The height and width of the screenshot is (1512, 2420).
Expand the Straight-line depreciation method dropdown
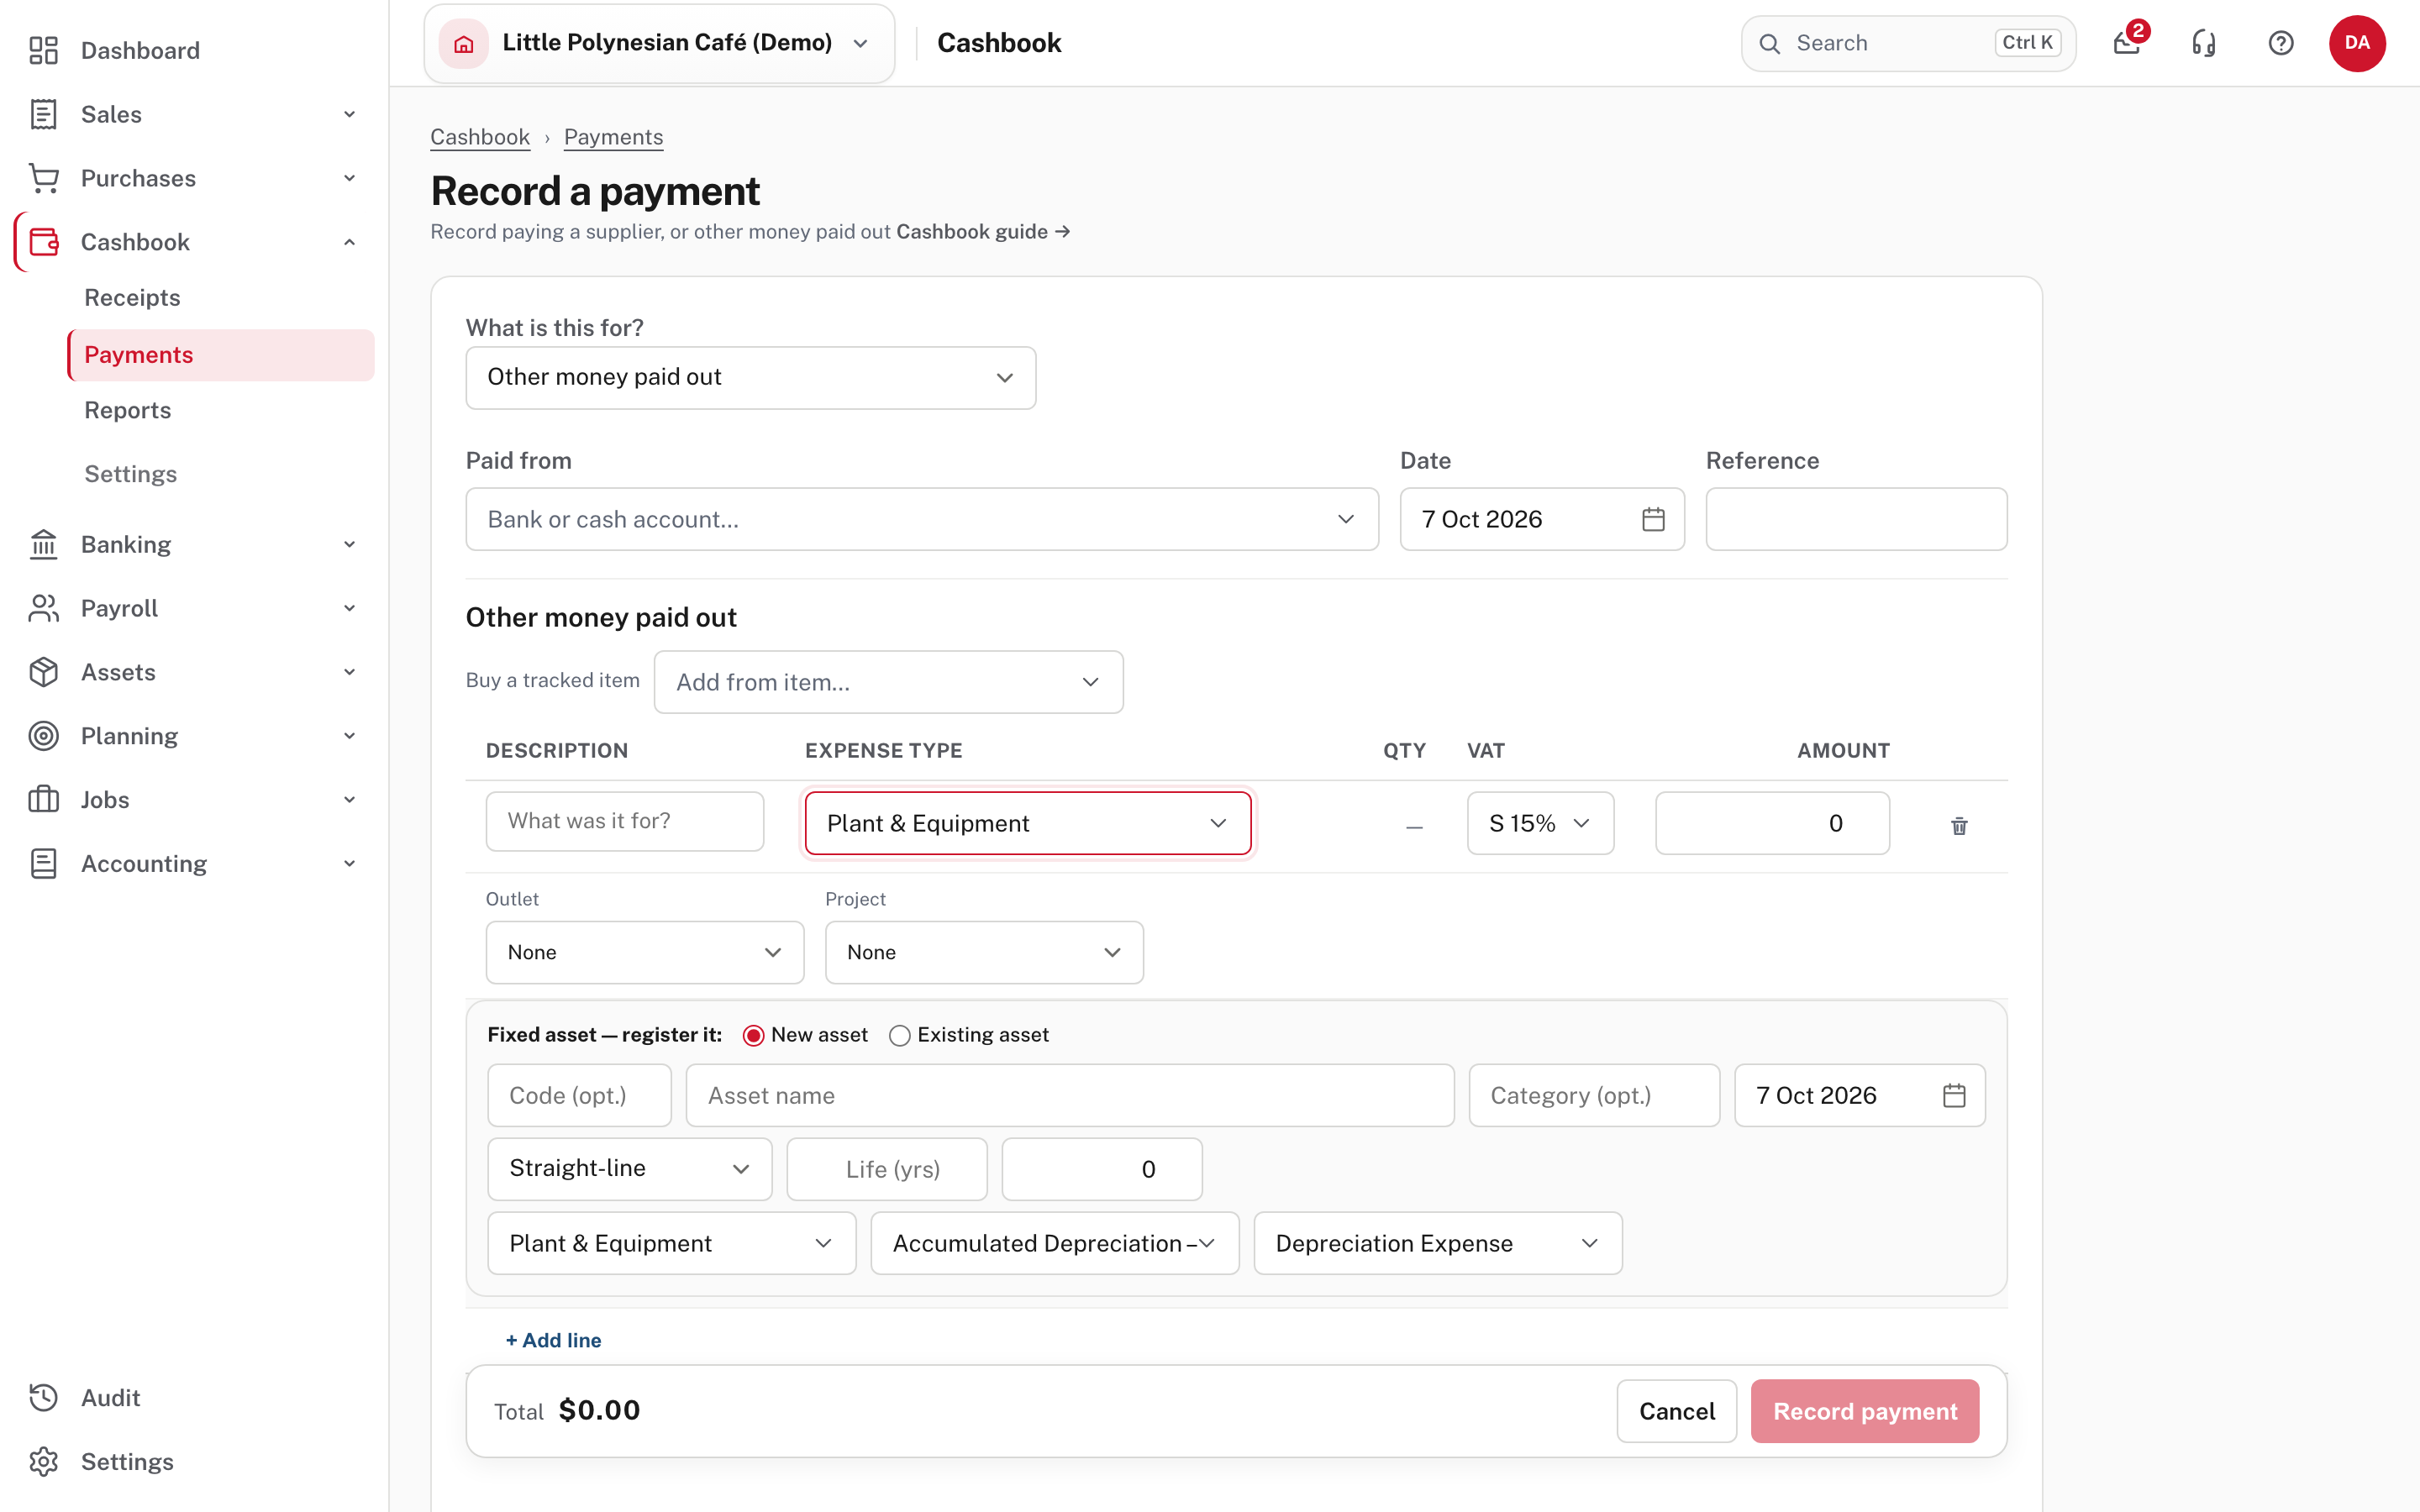pyautogui.click(x=630, y=1168)
